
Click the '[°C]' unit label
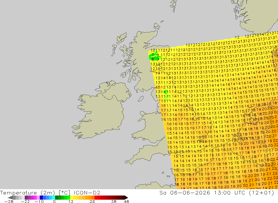tap(64, 192)
